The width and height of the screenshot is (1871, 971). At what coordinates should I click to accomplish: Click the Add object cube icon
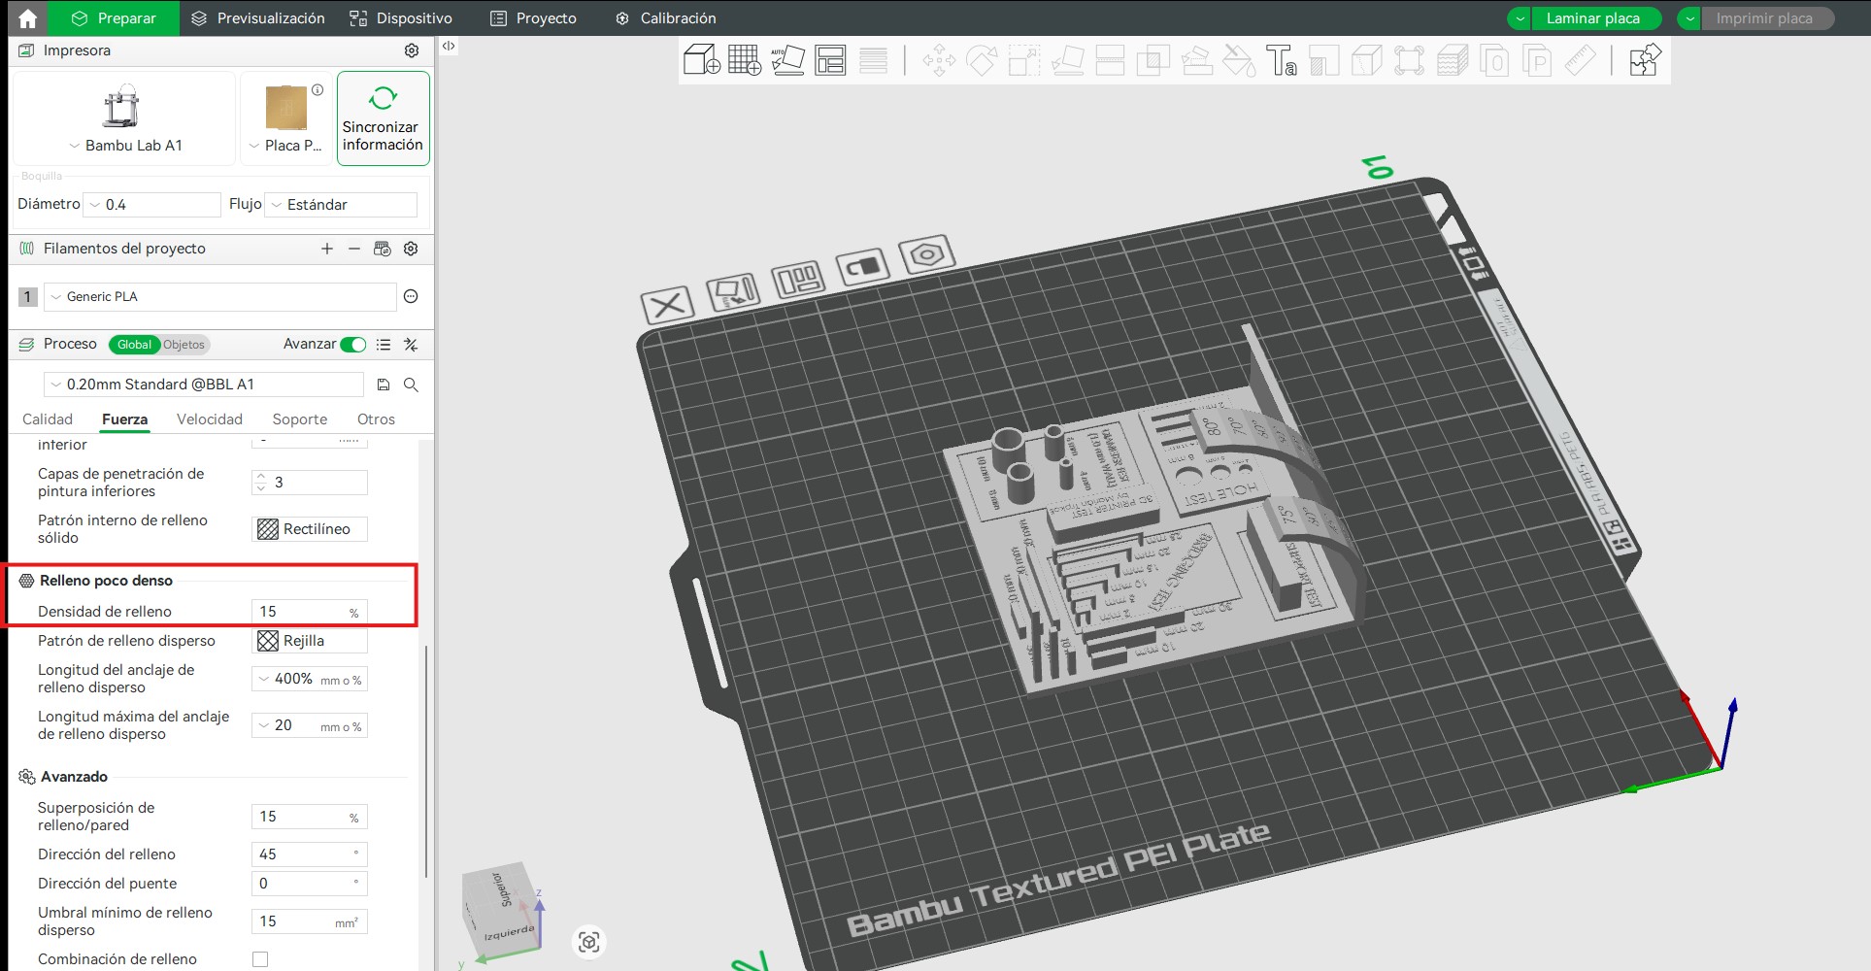pos(701,60)
